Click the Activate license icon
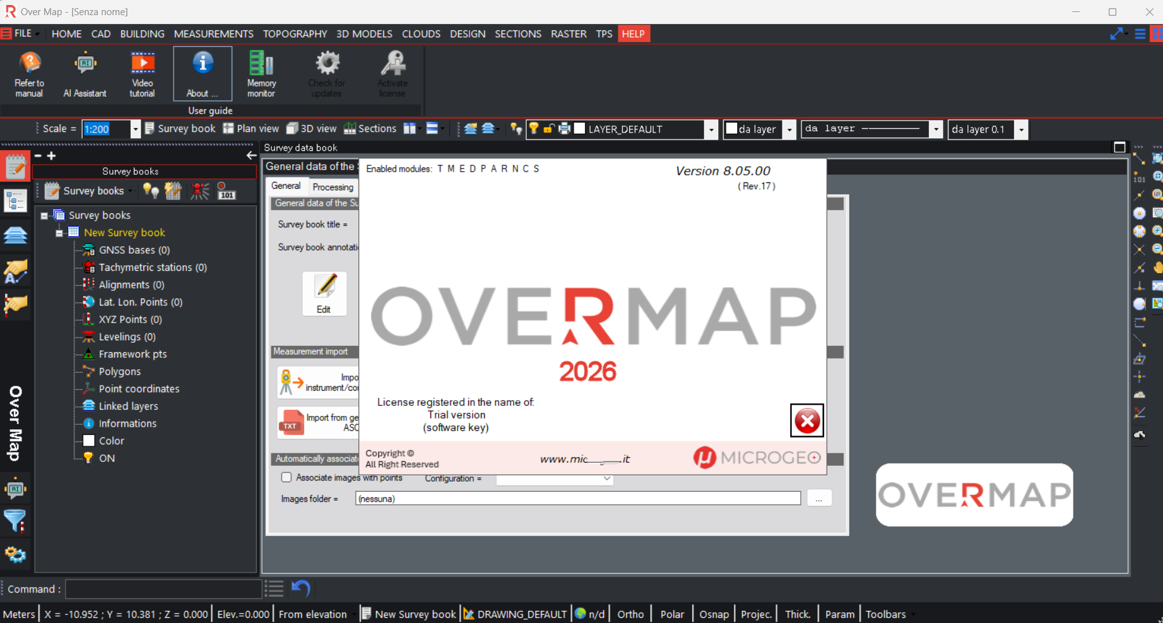The height and width of the screenshot is (623, 1163). 392,74
